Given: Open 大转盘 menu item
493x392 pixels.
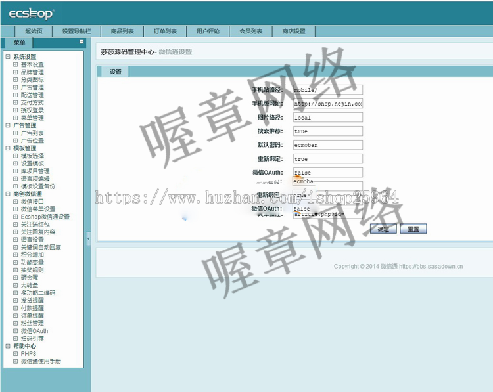Looking at the screenshot, I should [x=29, y=285].
